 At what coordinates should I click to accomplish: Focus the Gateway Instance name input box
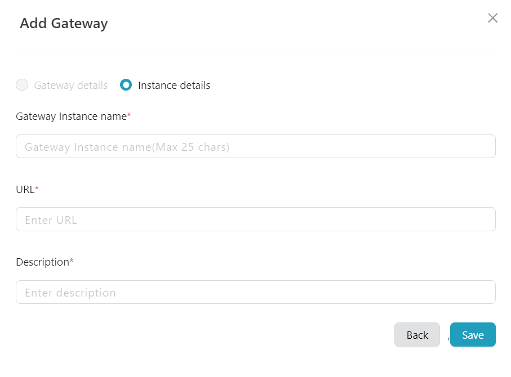click(x=256, y=146)
